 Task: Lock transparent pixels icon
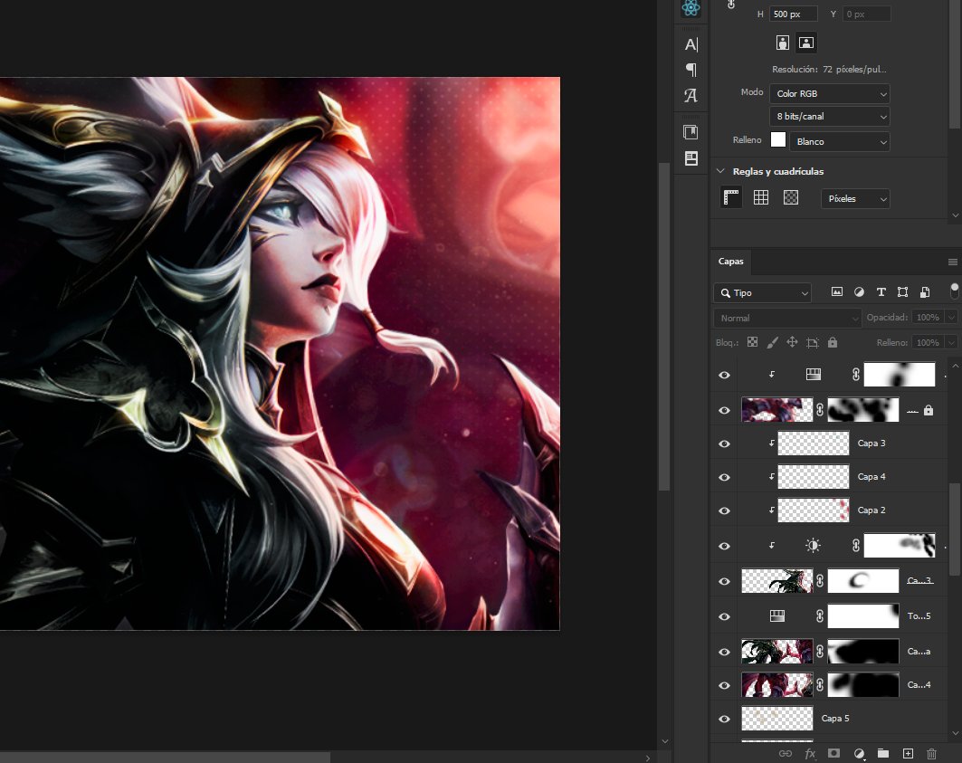pos(752,342)
